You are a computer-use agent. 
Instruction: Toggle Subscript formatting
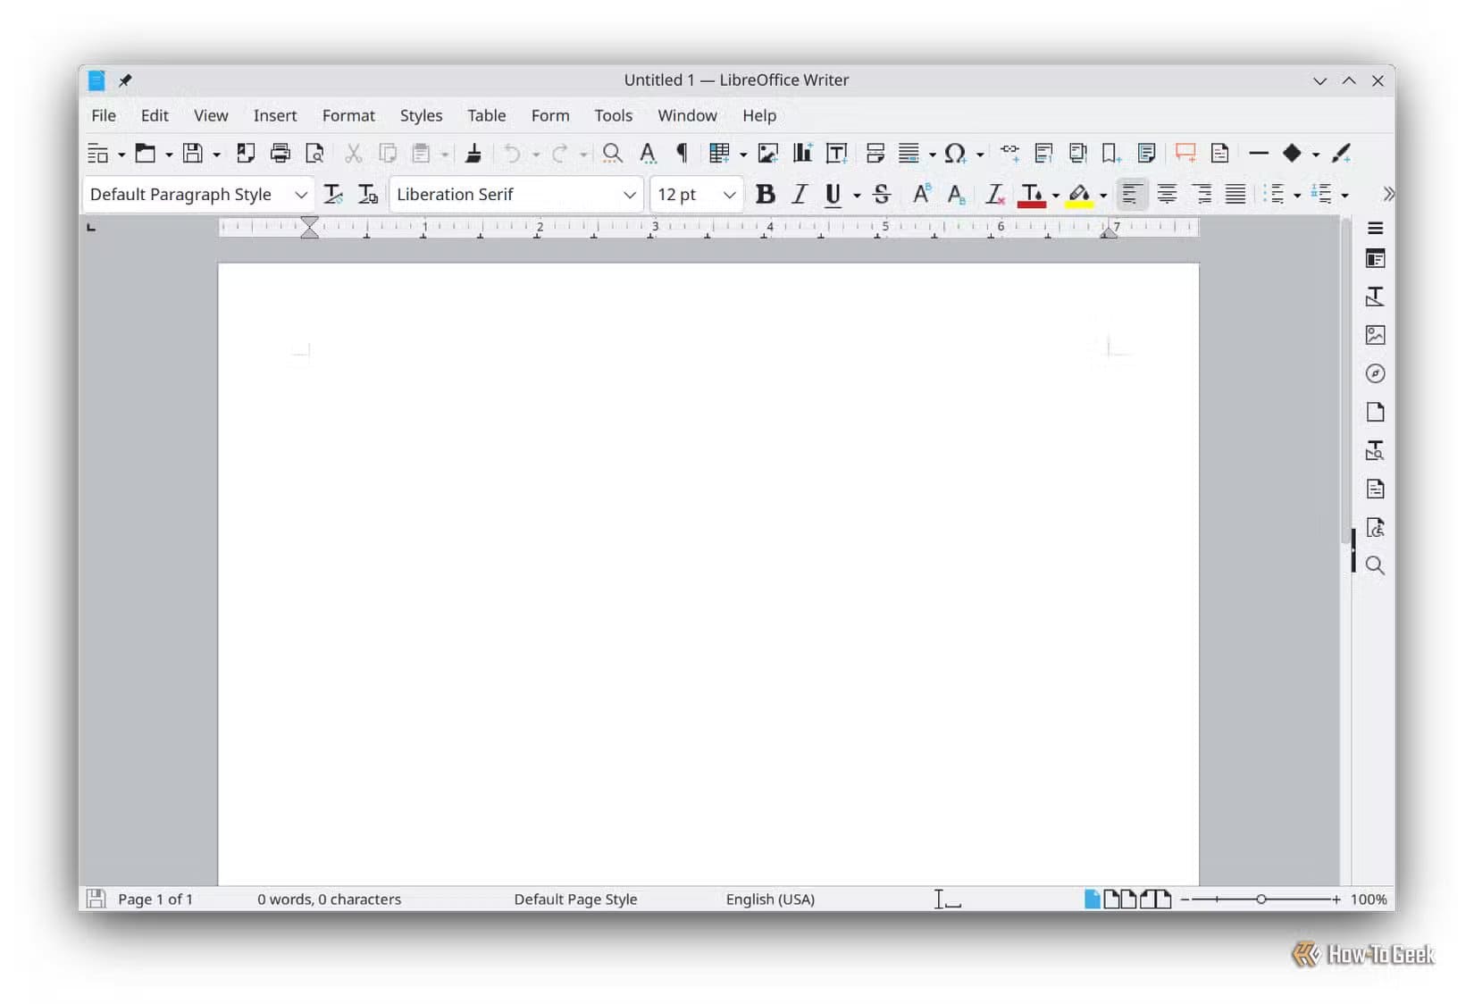pyautogui.click(x=956, y=195)
